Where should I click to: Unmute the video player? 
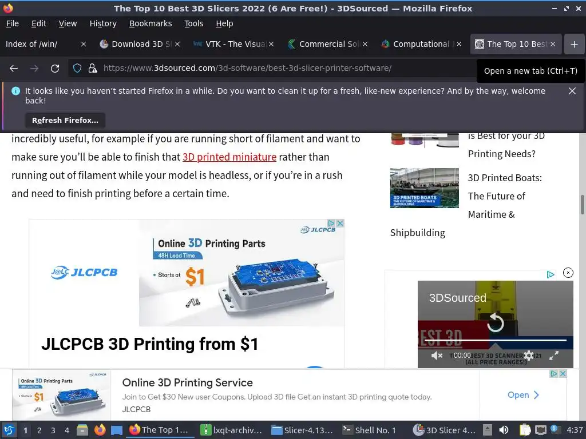click(437, 356)
